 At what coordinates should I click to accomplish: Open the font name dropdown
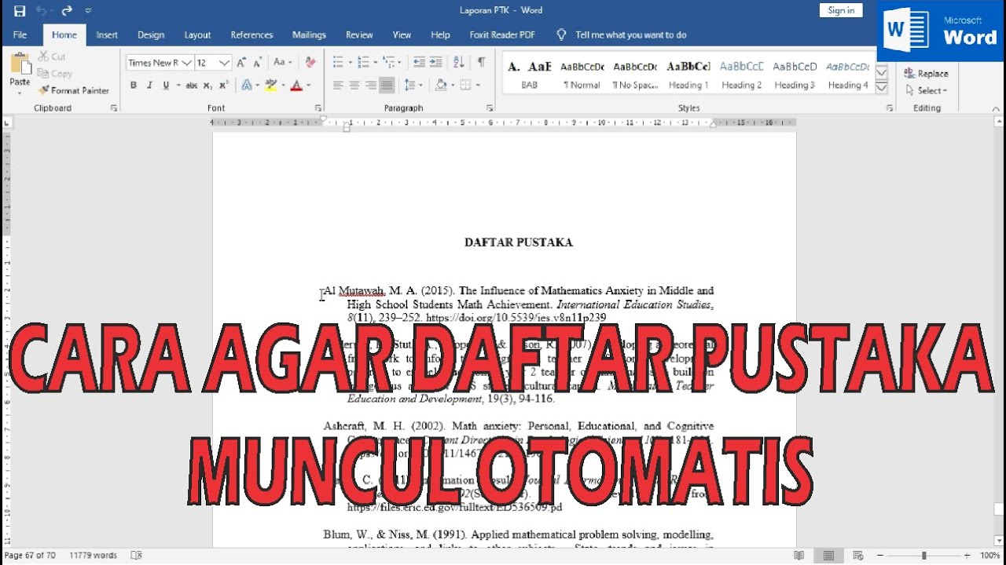pyautogui.click(x=186, y=63)
